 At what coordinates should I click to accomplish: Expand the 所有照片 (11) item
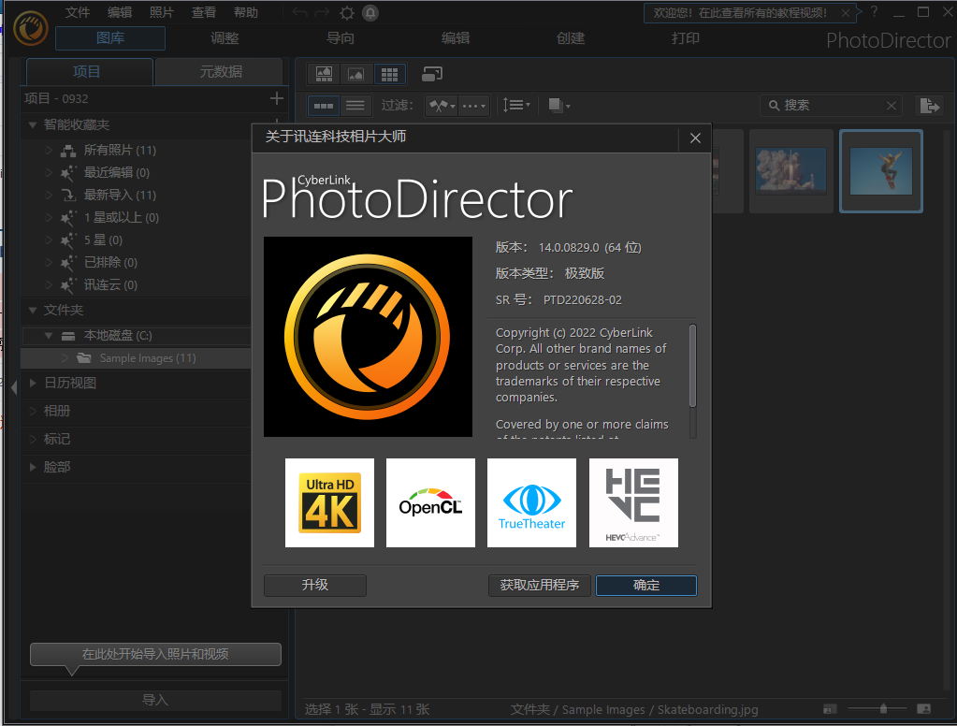(x=49, y=150)
